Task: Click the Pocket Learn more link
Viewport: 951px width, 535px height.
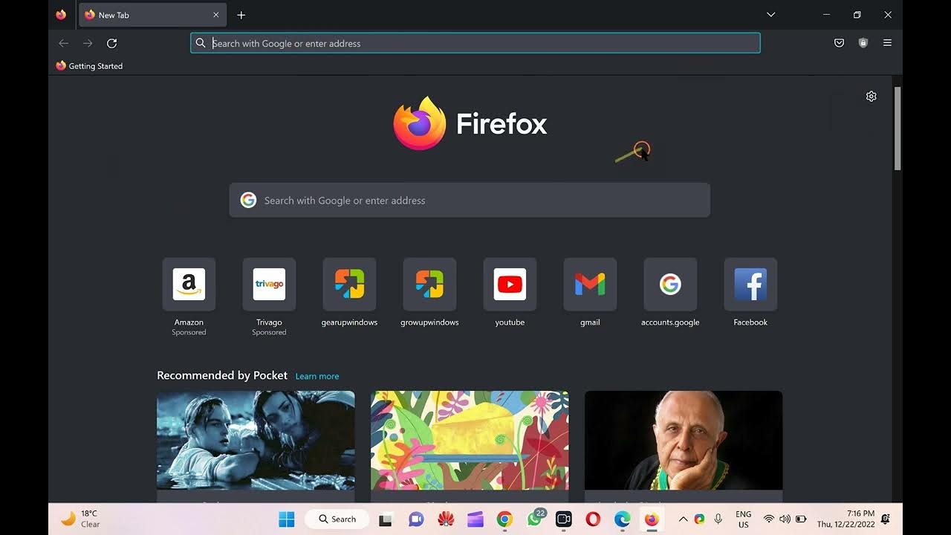Action: [317, 376]
